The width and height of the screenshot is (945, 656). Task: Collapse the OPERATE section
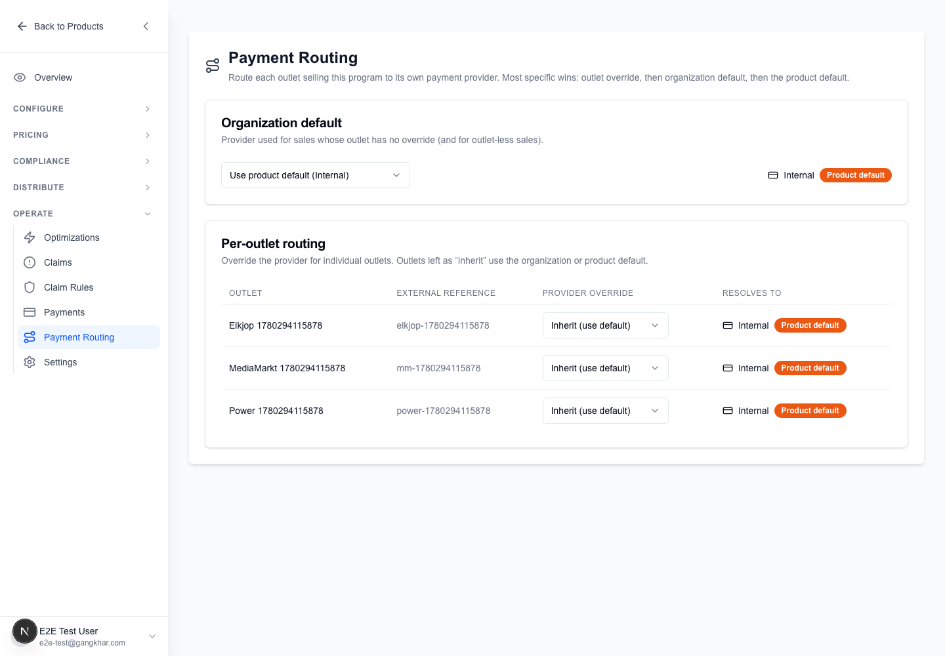pos(83,214)
